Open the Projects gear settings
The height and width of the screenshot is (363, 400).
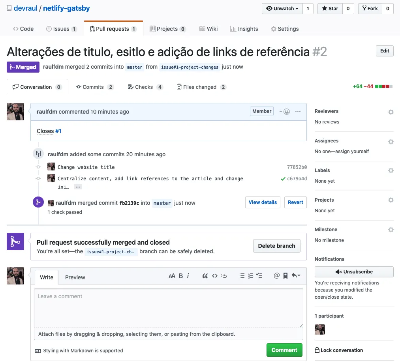[x=391, y=200]
